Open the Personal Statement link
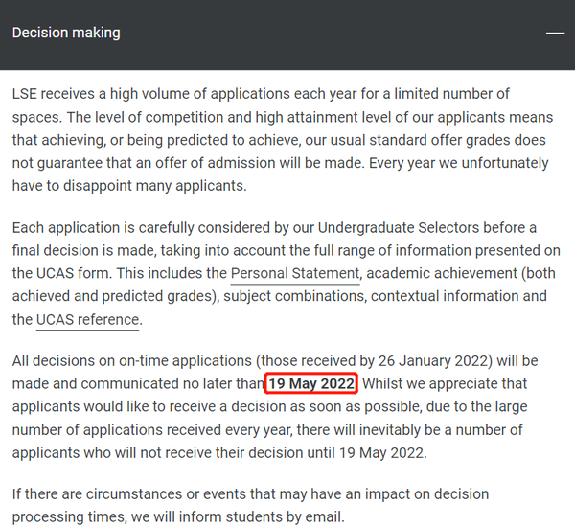 click(x=295, y=274)
